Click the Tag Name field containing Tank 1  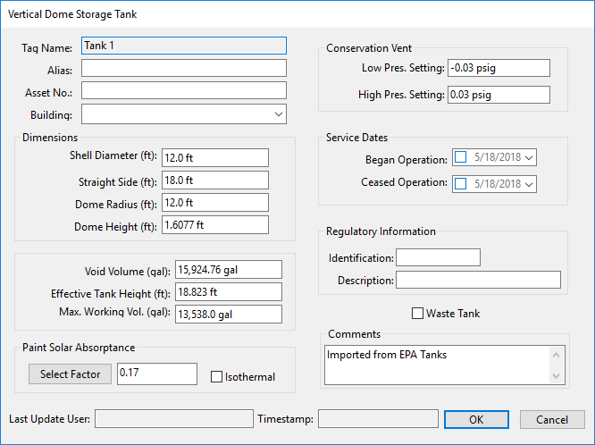pos(184,46)
